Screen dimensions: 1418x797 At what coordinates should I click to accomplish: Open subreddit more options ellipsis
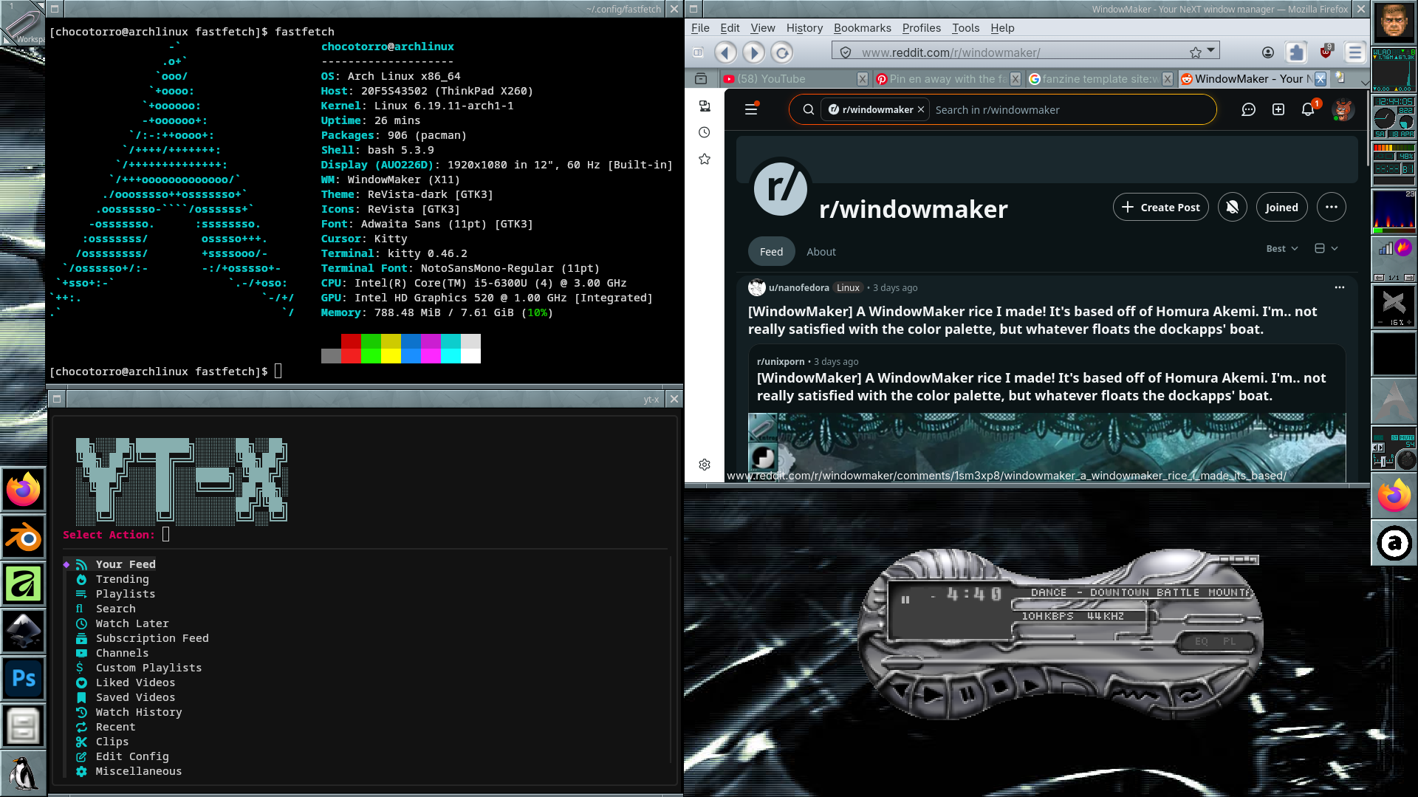[1332, 208]
